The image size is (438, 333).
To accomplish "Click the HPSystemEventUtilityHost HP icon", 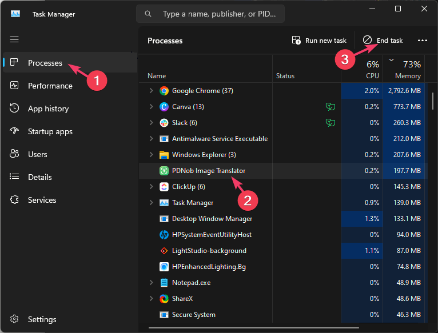I will coord(164,235).
